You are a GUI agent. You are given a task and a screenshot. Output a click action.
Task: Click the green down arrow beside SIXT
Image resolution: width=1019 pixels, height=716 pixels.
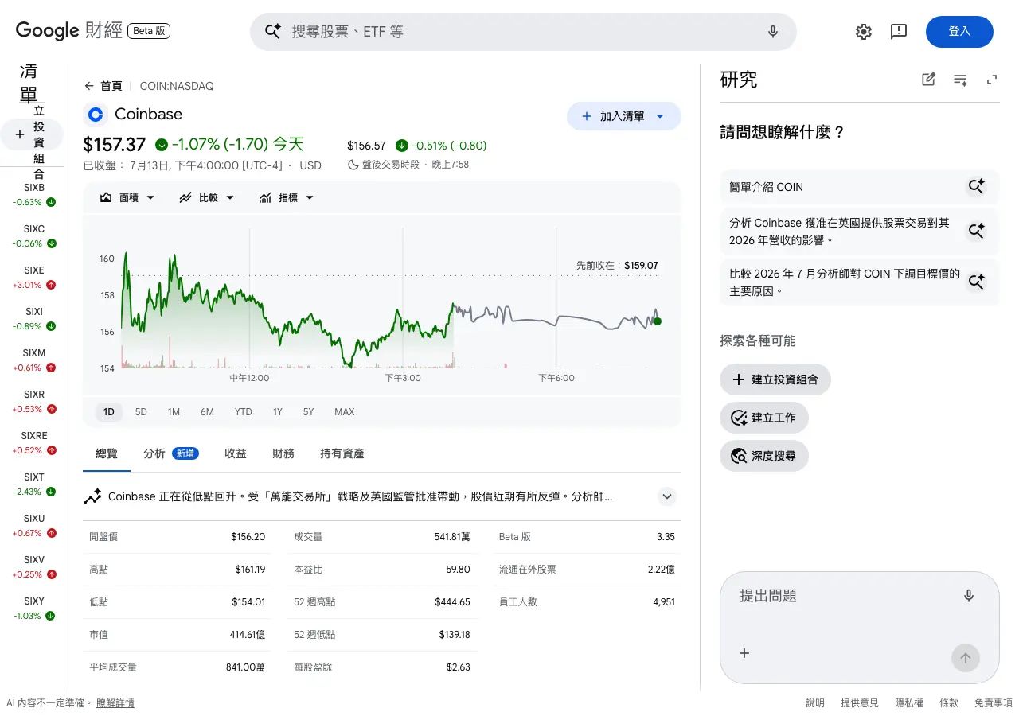click(x=51, y=492)
